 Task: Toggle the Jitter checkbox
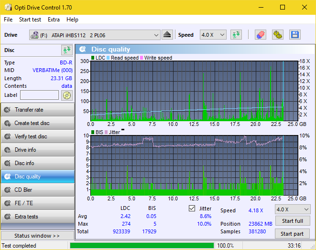click(192, 208)
